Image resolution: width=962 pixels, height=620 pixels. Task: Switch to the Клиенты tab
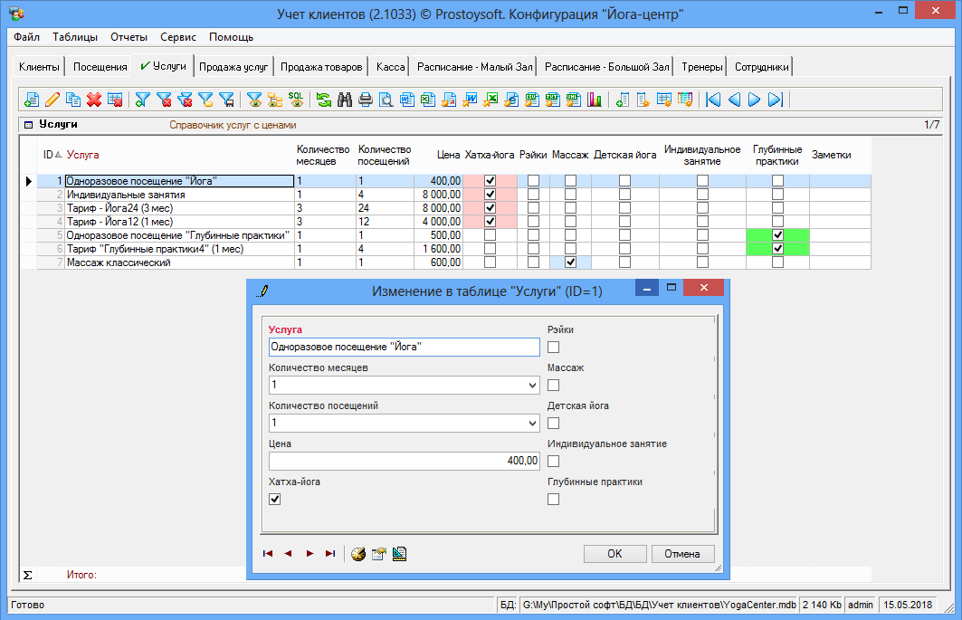point(39,67)
